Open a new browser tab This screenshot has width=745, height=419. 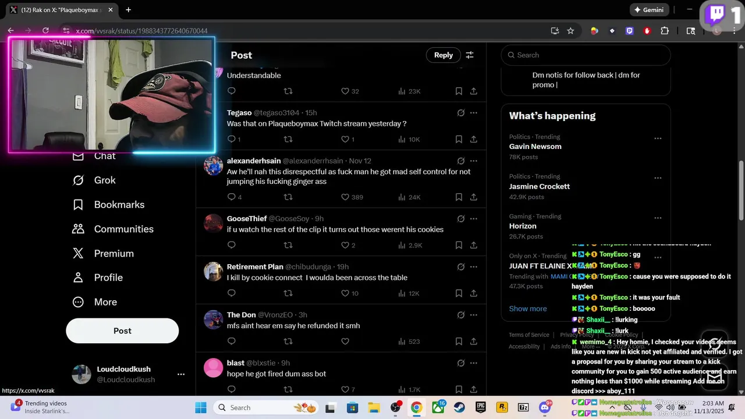pyautogui.click(x=128, y=10)
